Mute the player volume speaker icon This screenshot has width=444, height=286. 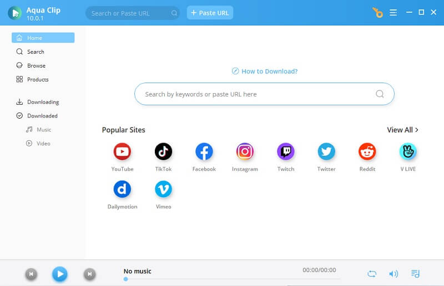pyautogui.click(x=393, y=274)
